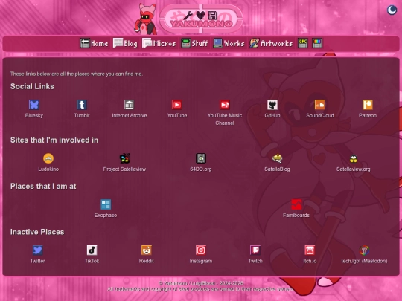This screenshot has width=402, height=301.
Task: Open the Tumblr icon
Action: [x=82, y=105]
